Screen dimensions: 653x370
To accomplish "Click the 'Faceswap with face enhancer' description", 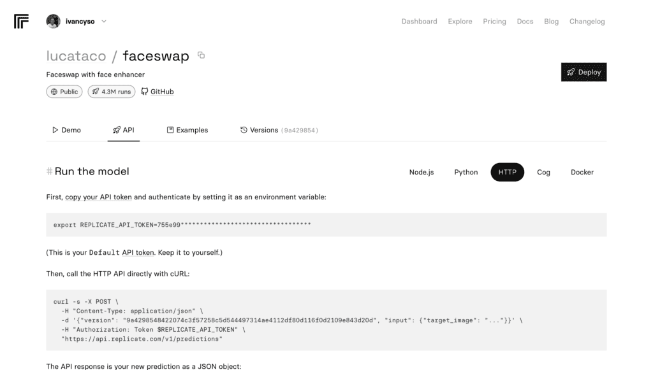I will click(96, 75).
